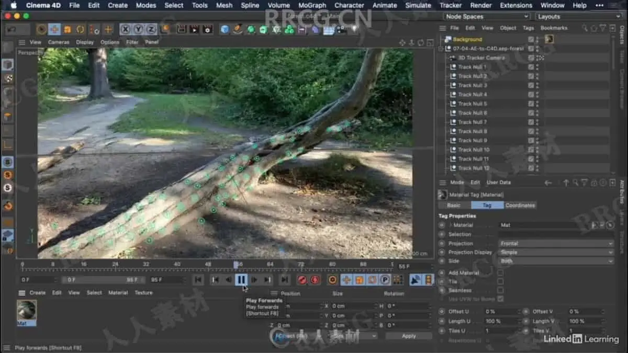Screen dimensions: 628x353
Task: Open the Node Spaces dropdown
Action: click(x=487, y=17)
